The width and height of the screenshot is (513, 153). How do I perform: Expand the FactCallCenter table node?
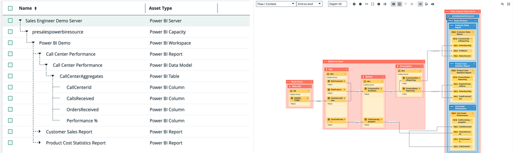(344, 119)
